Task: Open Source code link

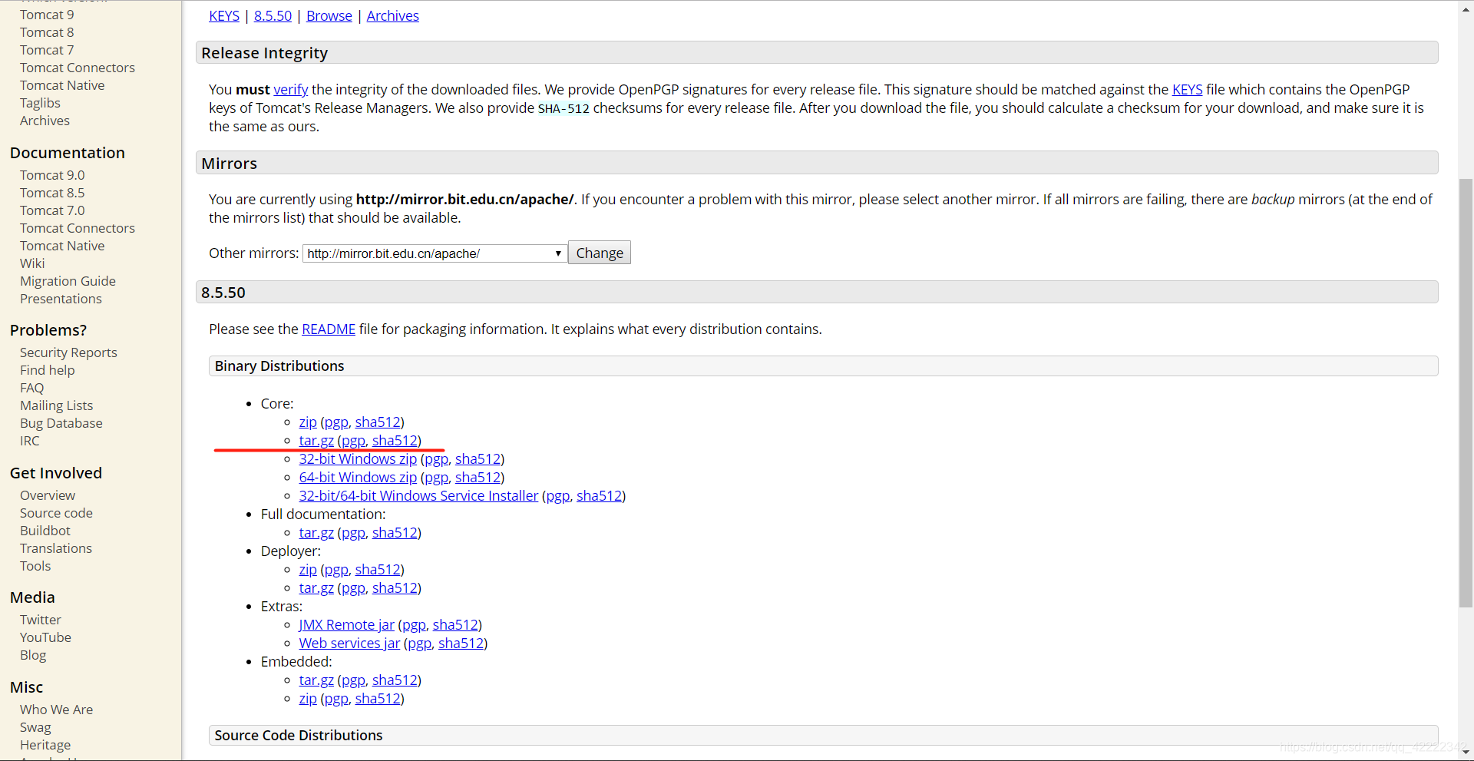Action: 56,513
